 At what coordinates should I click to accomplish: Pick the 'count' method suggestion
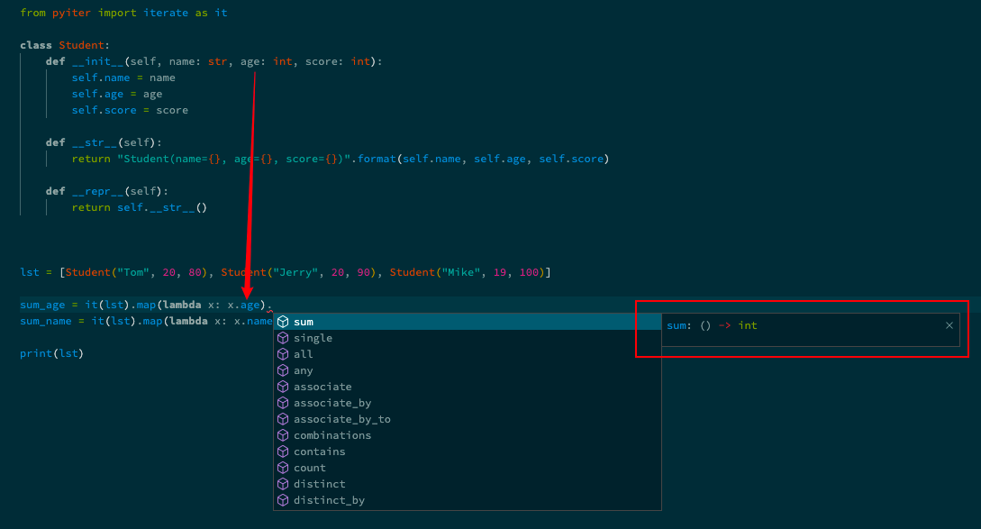click(x=468, y=469)
